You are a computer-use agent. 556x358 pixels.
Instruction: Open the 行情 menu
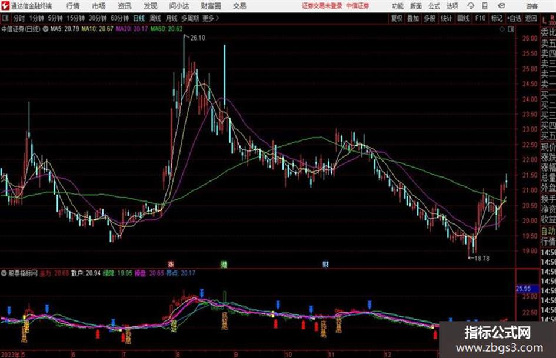(x=73, y=6)
